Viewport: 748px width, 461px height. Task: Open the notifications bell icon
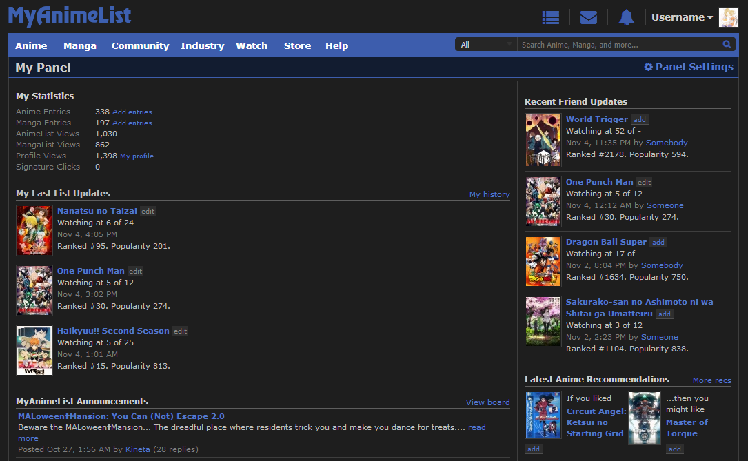pyautogui.click(x=626, y=18)
